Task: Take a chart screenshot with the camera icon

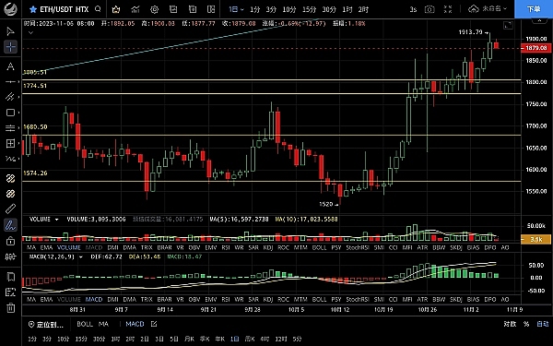Action: pos(429,9)
